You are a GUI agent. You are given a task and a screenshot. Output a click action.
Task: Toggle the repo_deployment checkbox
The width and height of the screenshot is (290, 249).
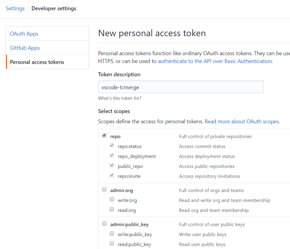point(112,155)
